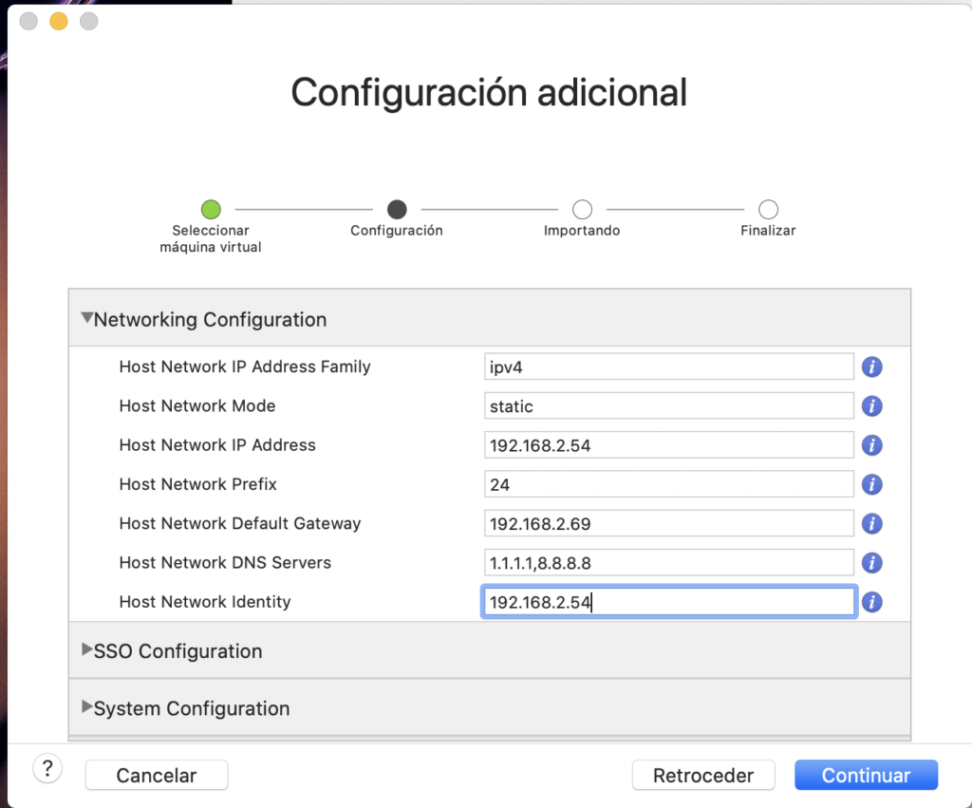Click Cancelar to abort the import
The width and height of the screenshot is (972, 808).
(x=157, y=776)
